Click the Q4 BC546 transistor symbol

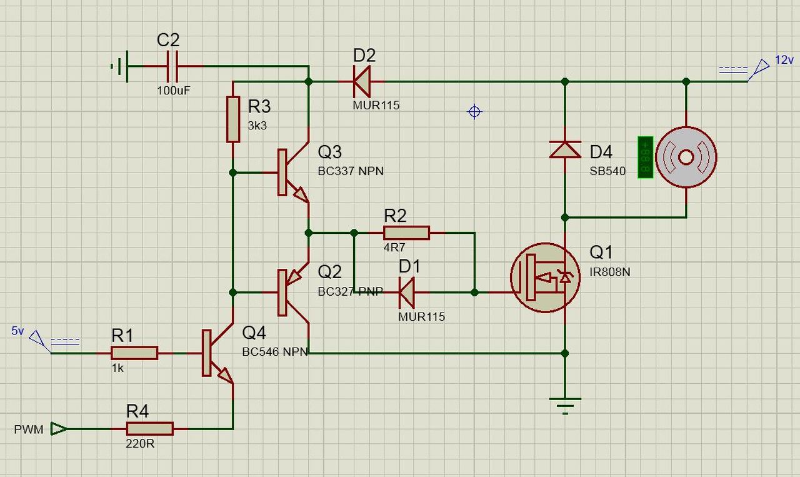(217, 353)
